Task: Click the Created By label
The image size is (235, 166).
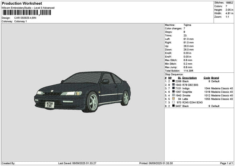Action: point(8,163)
